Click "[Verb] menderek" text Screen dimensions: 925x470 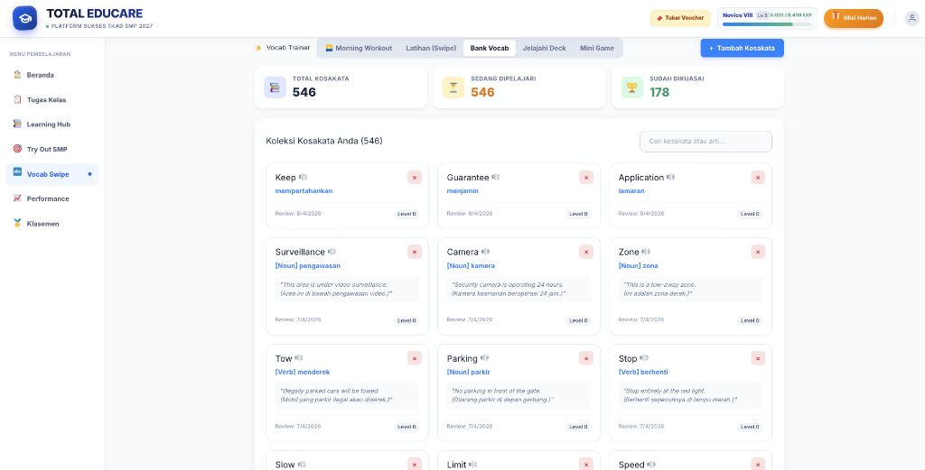coord(303,372)
